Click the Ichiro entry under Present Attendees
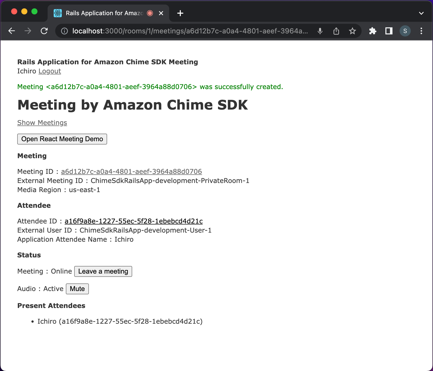Image resolution: width=433 pixels, height=371 pixels. [120, 321]
